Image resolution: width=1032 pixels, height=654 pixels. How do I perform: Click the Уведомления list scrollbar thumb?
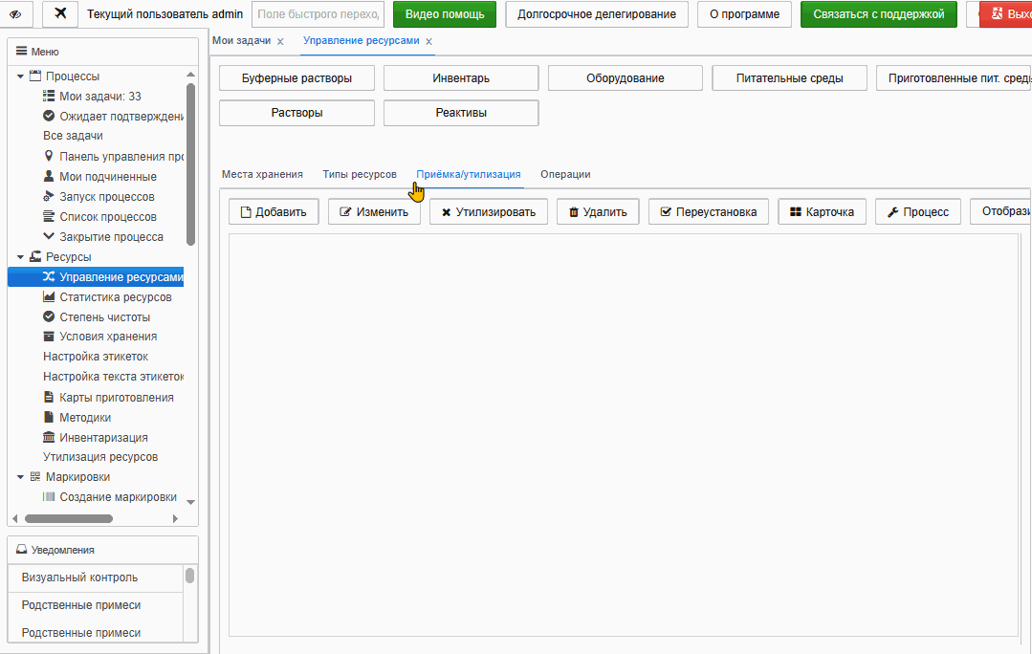pos(189,576)
